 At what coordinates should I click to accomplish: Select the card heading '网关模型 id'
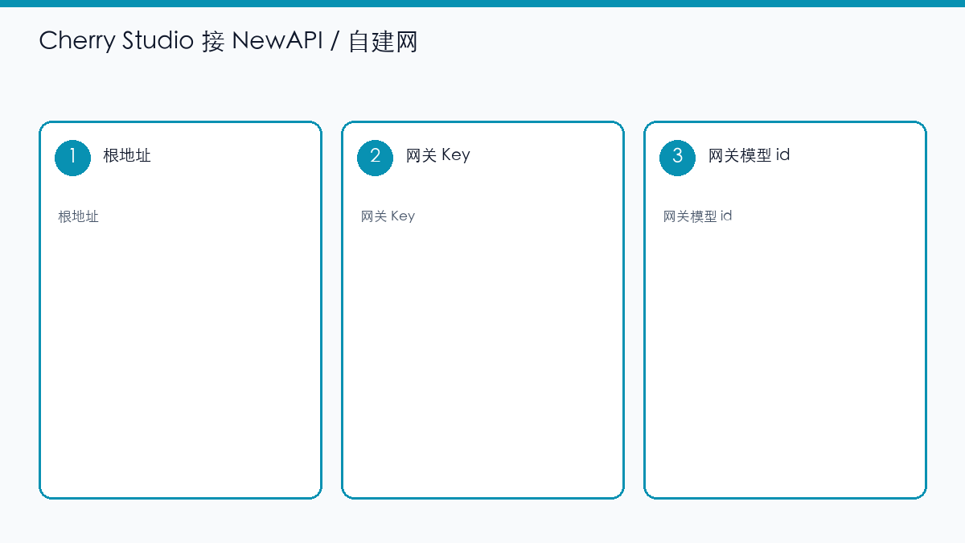pyautogui.click(x=749, y=155)
